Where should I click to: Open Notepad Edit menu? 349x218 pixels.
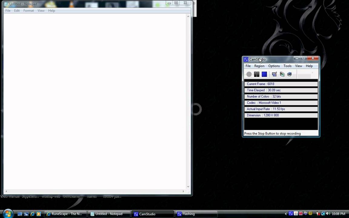[x=17, y=11]
